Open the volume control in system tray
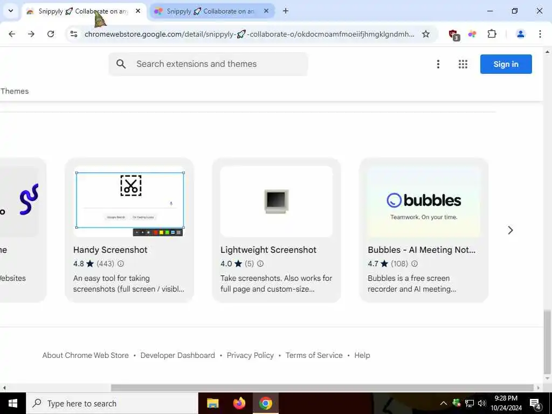 click(x=482, y=403)
